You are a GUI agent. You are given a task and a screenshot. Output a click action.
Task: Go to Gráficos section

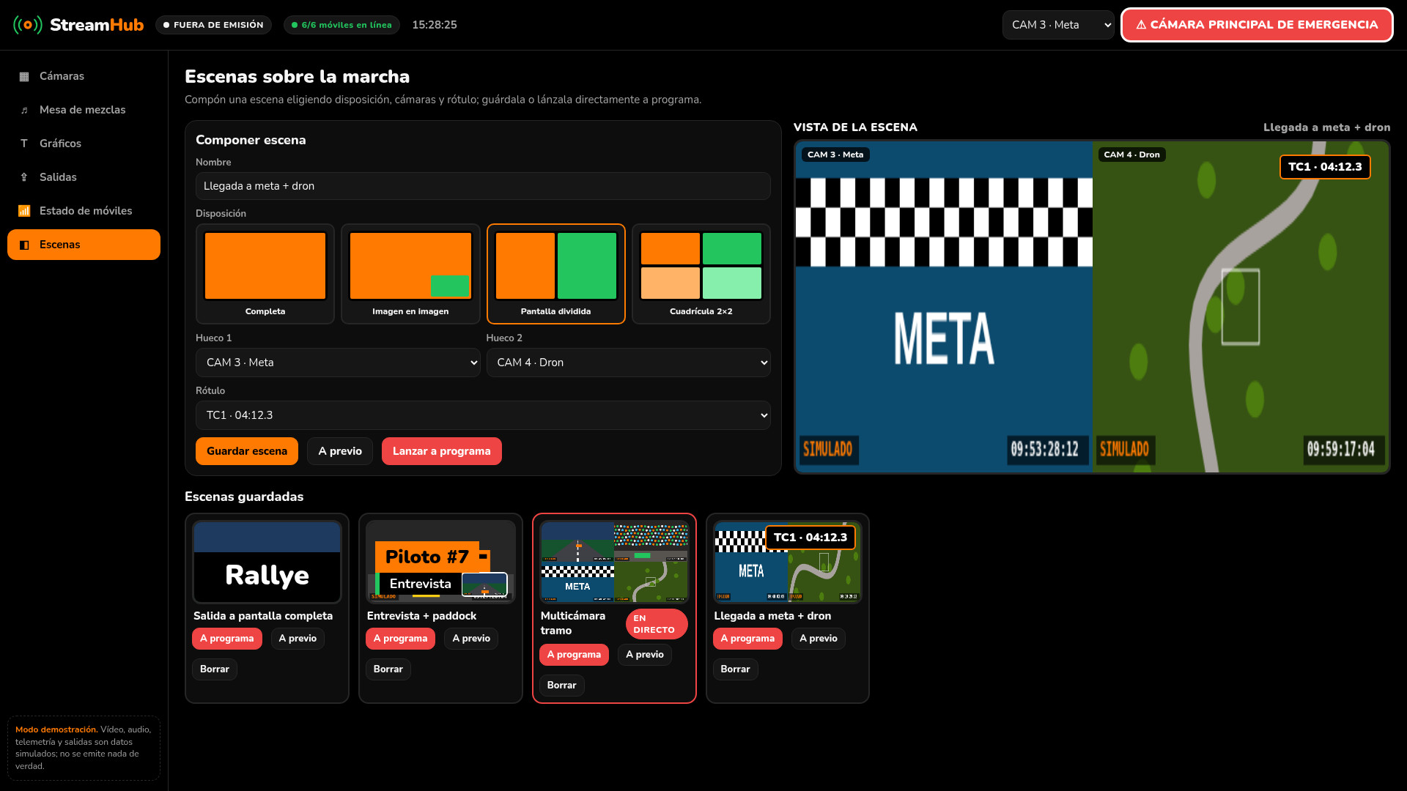[84, 144]
